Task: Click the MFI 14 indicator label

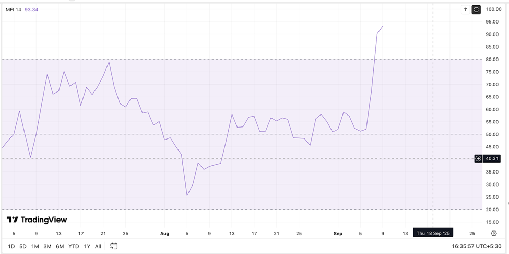Action: (14, 9)
